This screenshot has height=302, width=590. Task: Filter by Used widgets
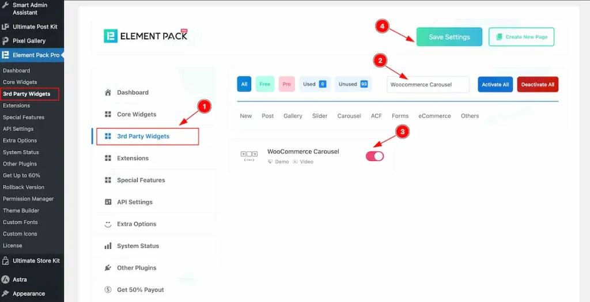pos(315,84)
